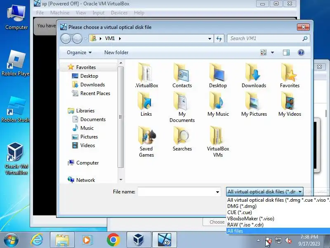Select Downloads under Favorites in sidebar
330x248 pixels.
pyautogui.click(x=92, y=85)
